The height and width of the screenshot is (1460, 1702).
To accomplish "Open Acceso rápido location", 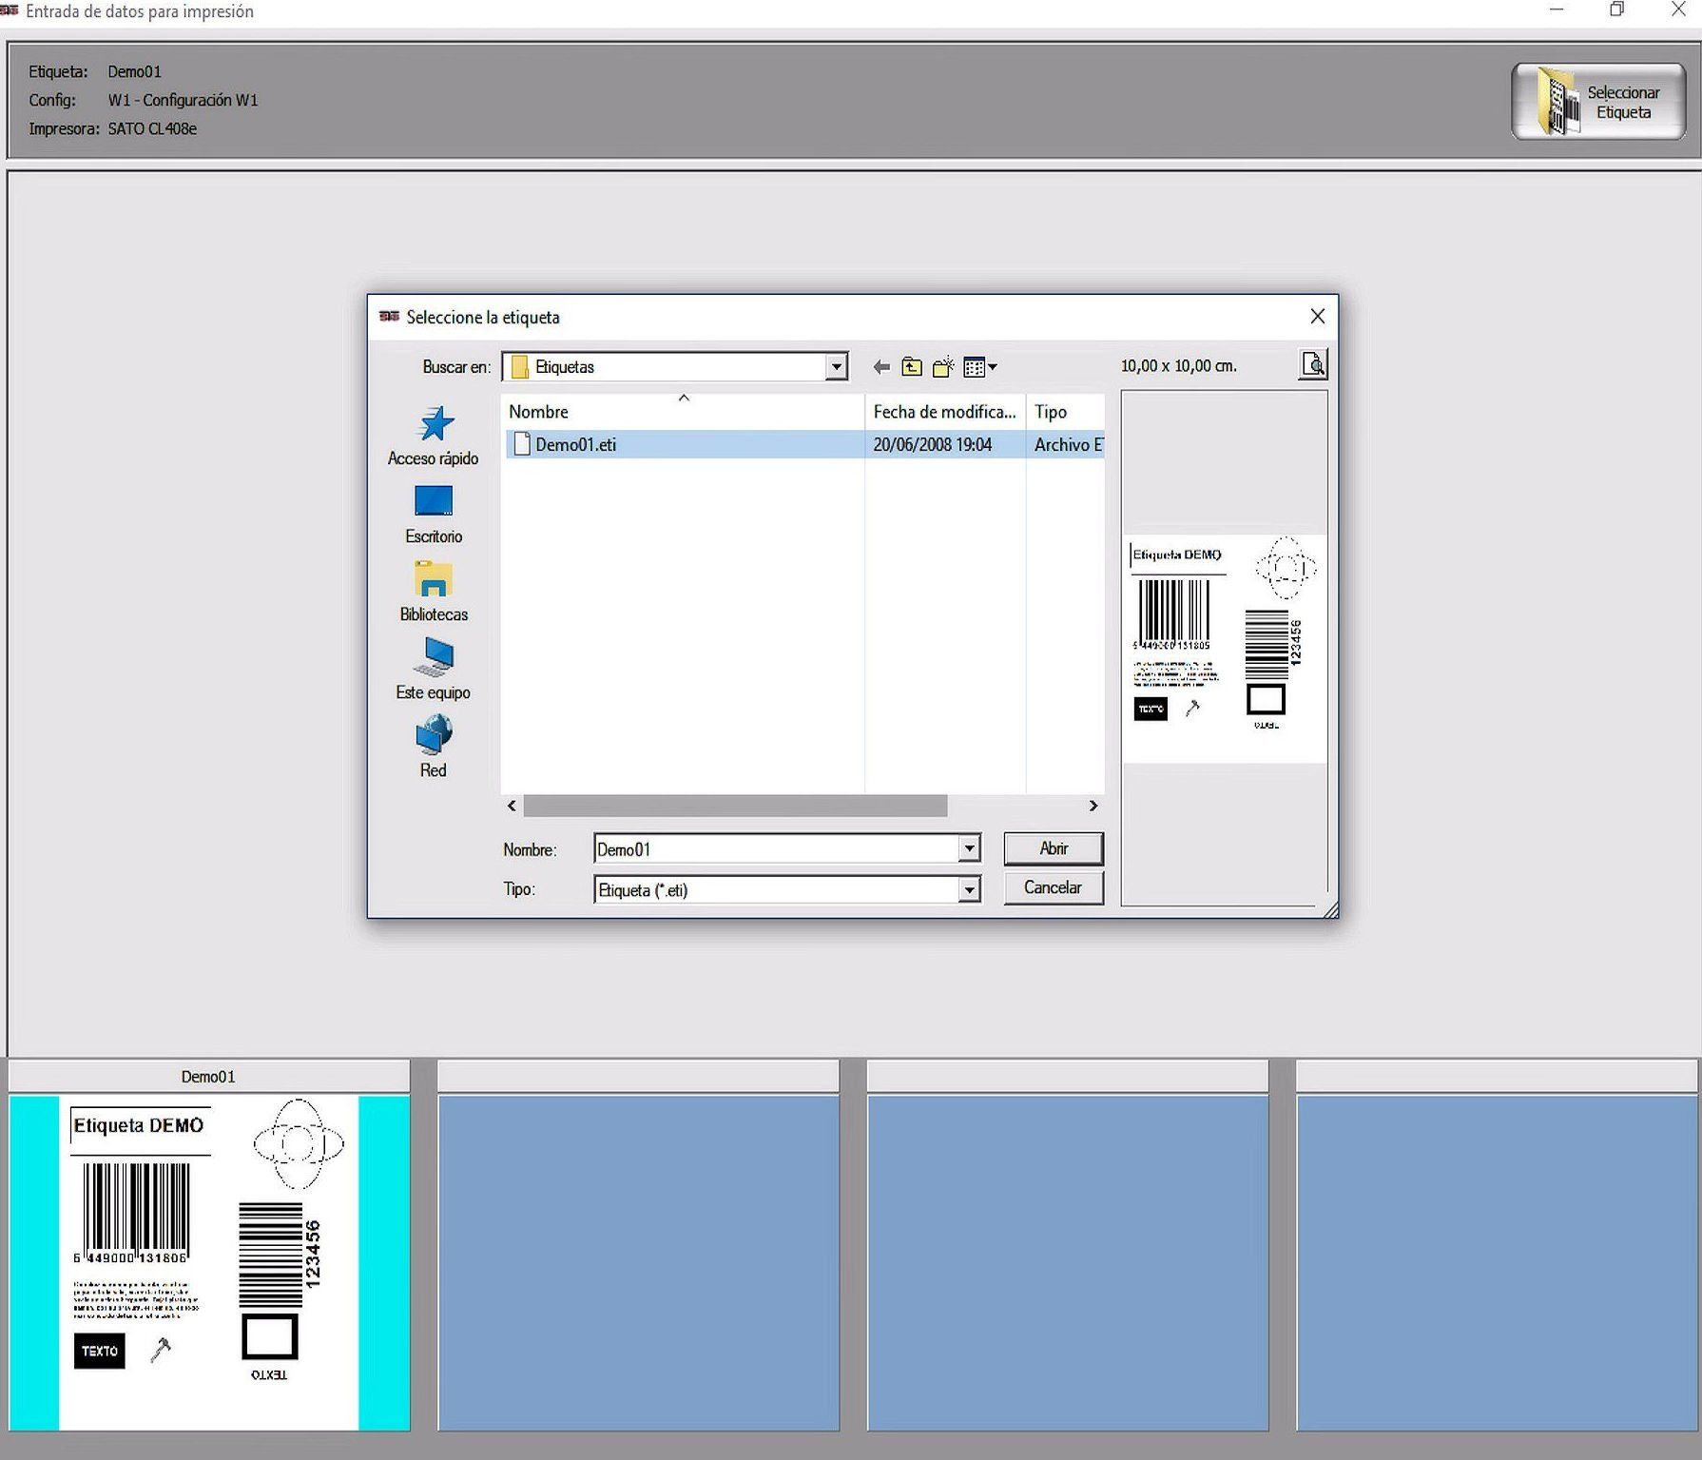I will (x=434, y=436).
